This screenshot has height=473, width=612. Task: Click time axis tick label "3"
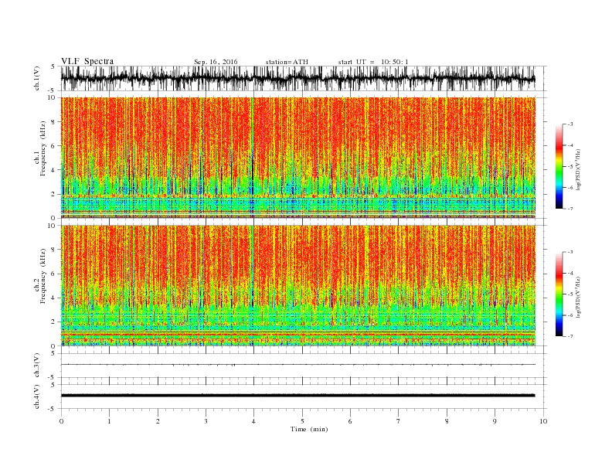pyautogui.click(x=206, y=421)
